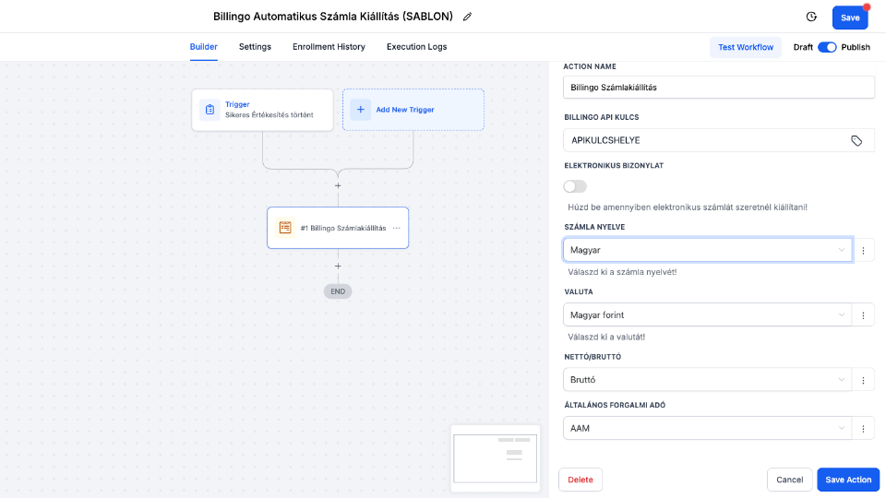
Task: Click the plus icon in Add New Trigger
Action: 361,110
